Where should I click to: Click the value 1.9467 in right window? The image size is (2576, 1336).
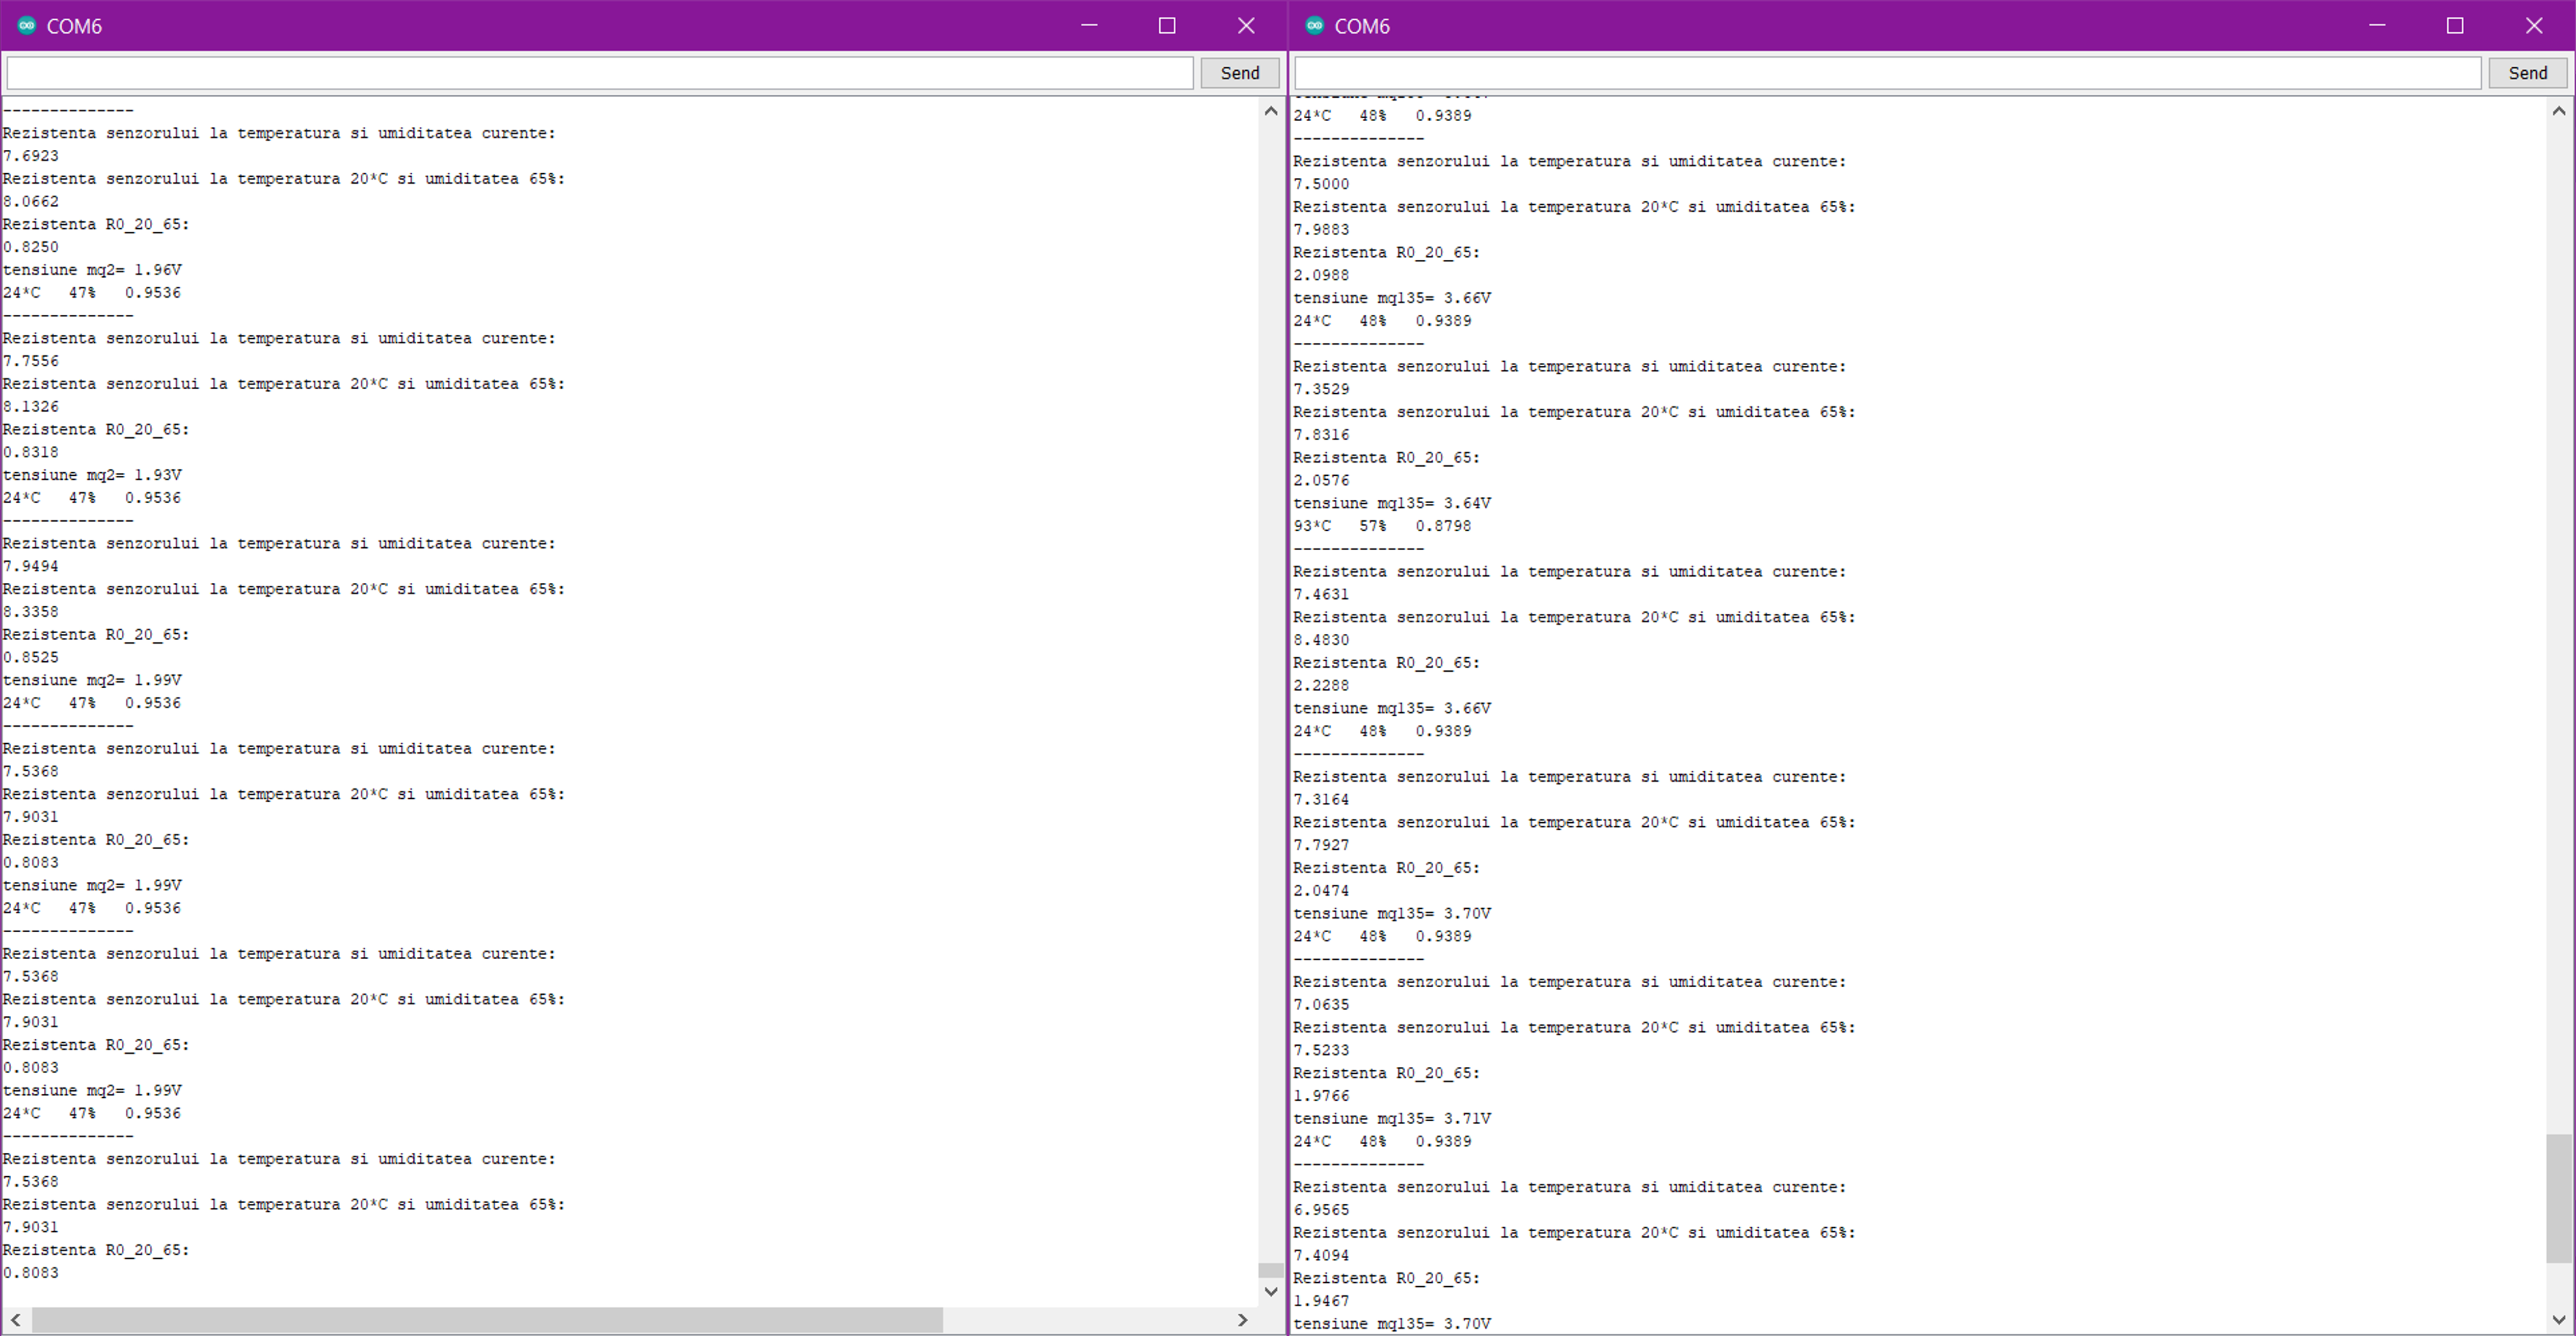(x=1321, y=1301)
